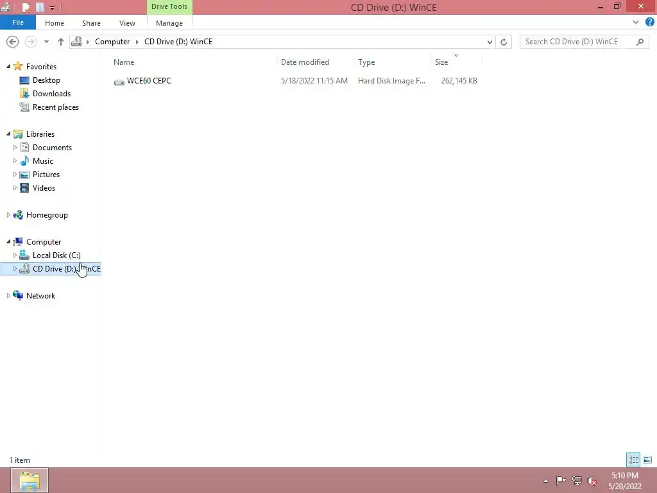Image resolution: width=657 pixels, height=493 pixels.
Task: Expand the ribbon with the chevron
Action: point(636,22)
